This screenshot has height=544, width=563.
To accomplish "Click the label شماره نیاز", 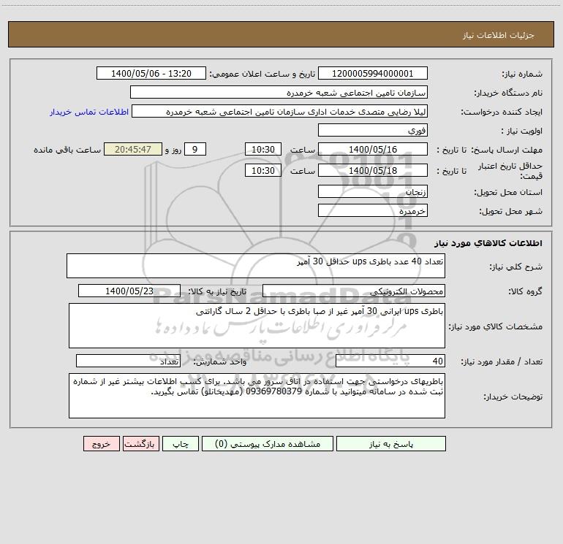I will pyautogui.click(x=522, y=74).
